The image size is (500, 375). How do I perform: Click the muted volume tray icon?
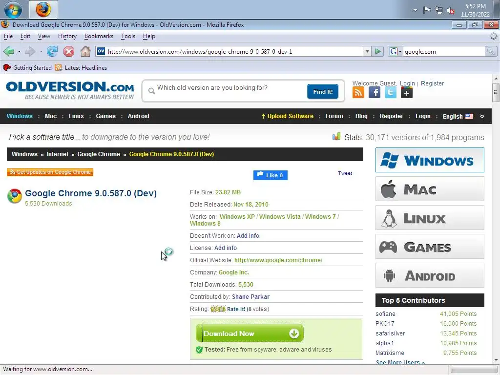point(451,10)
